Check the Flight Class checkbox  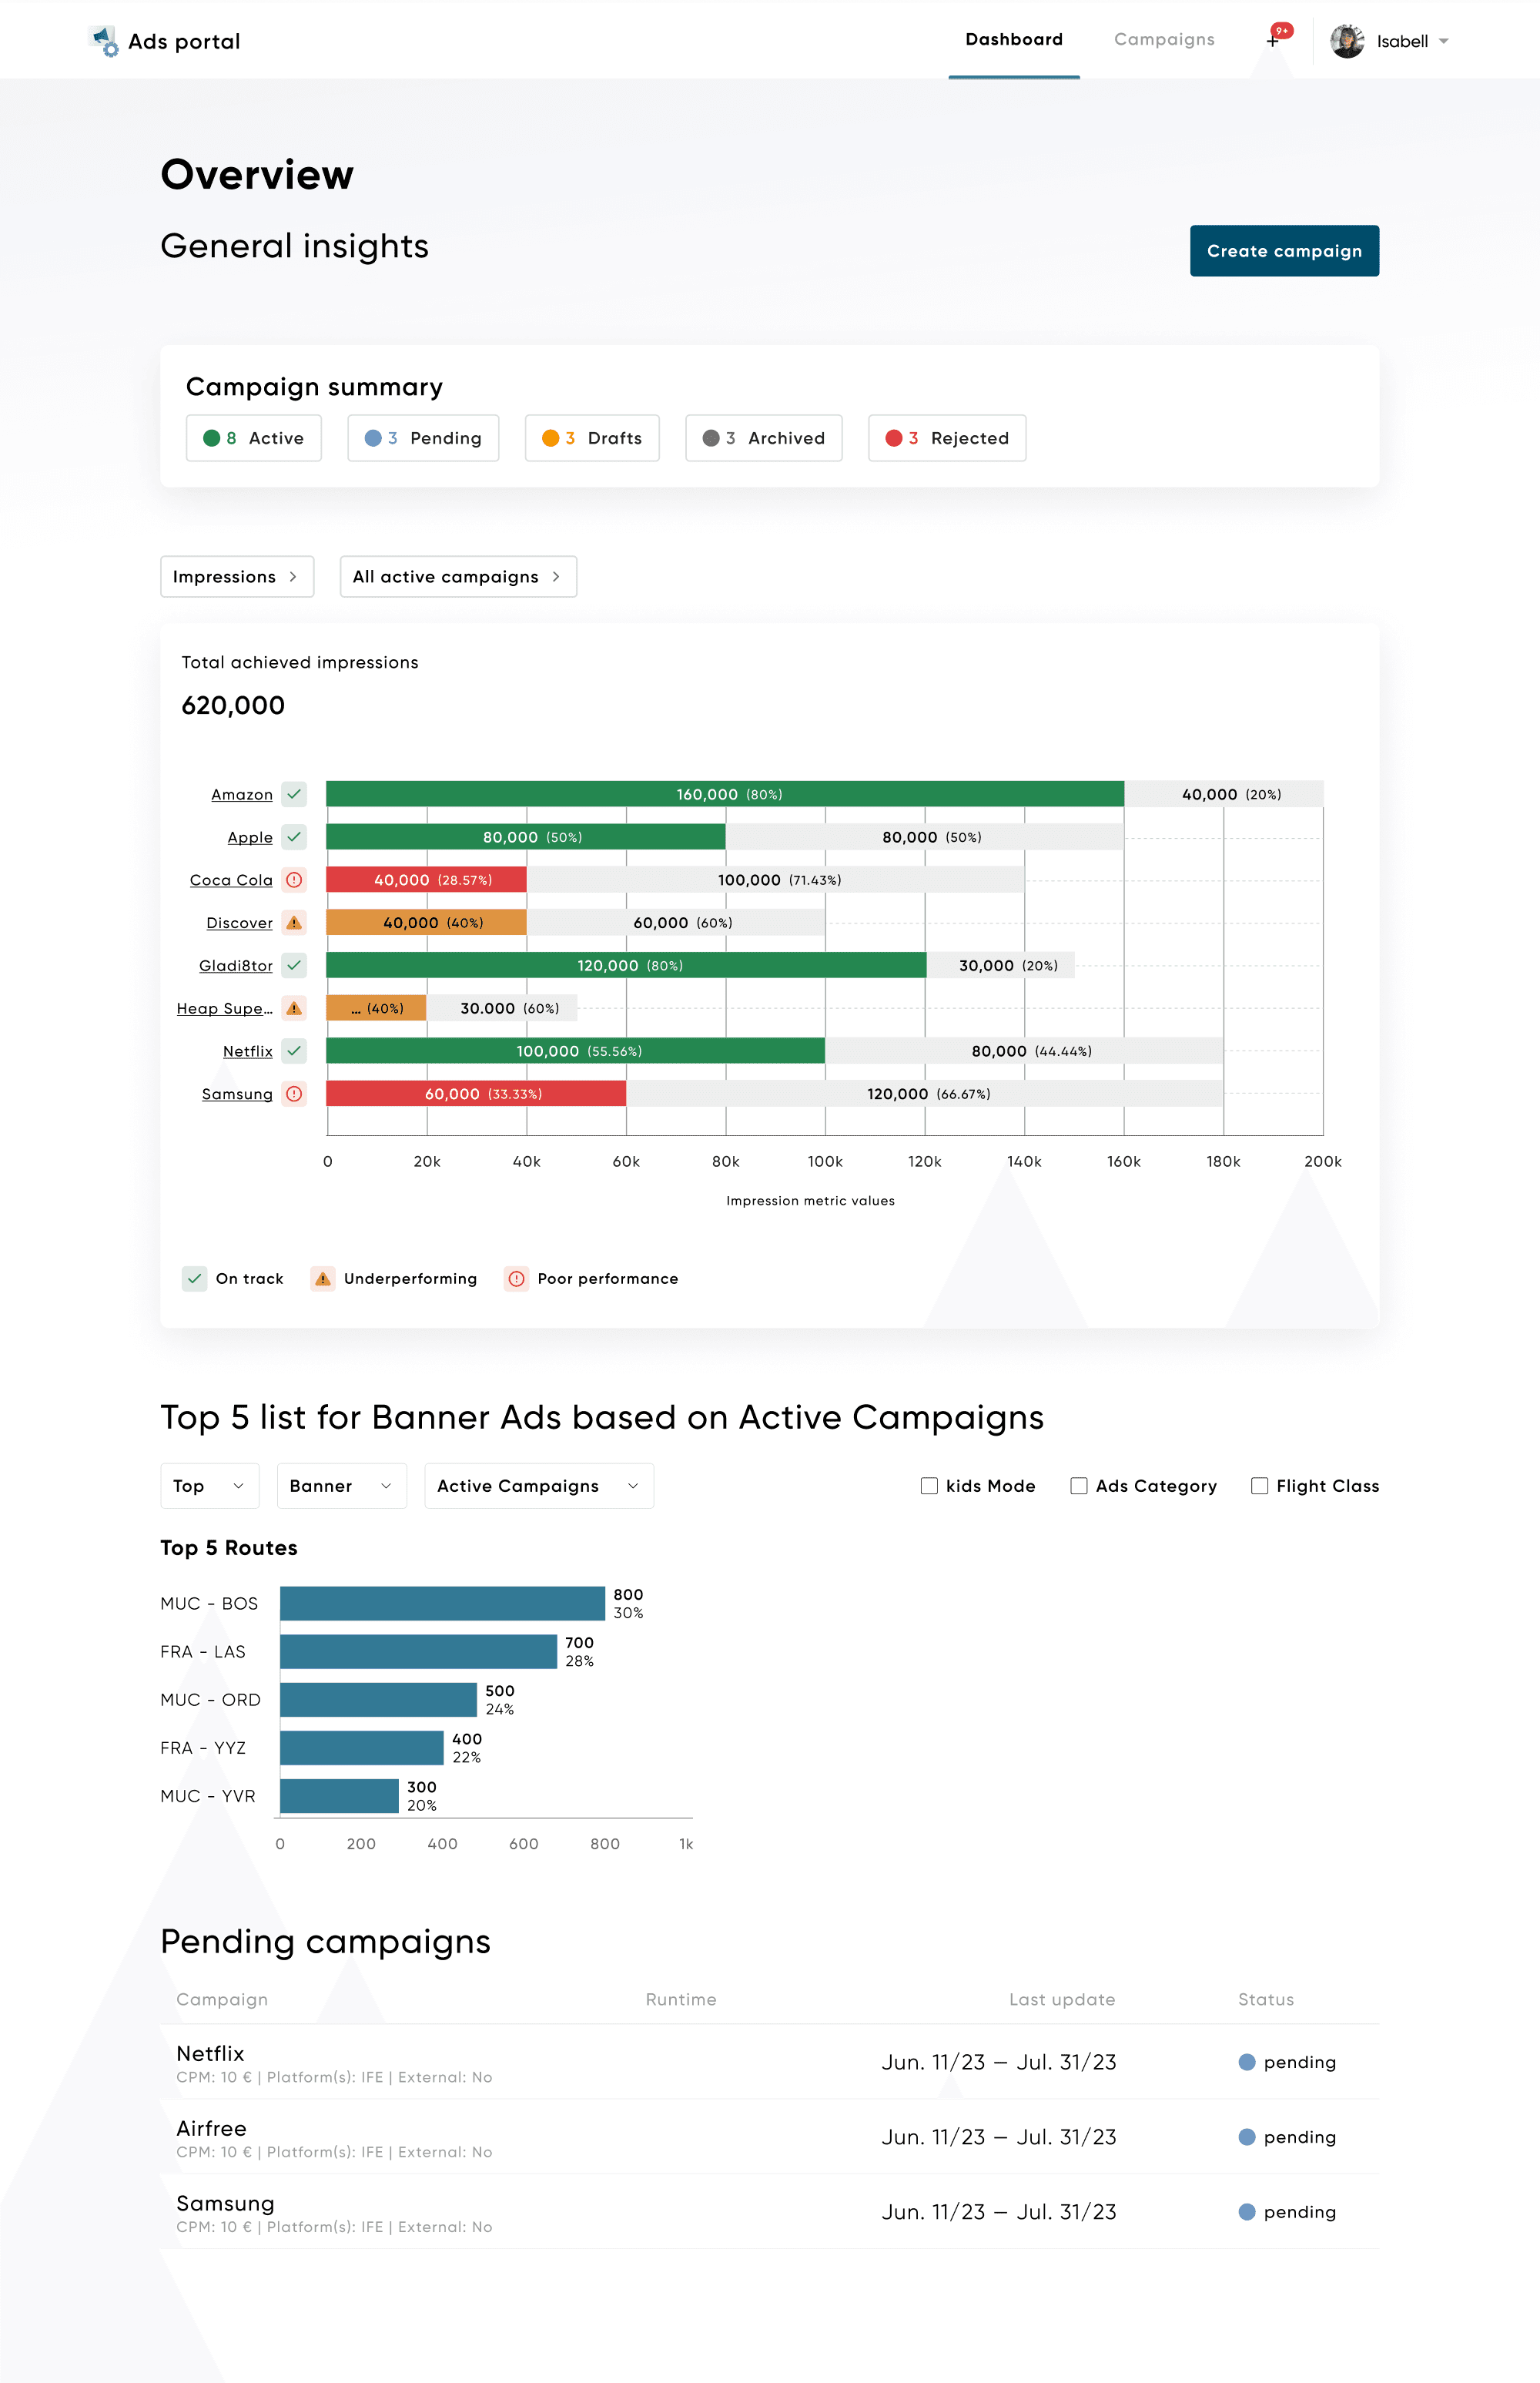point(1260,1486)
